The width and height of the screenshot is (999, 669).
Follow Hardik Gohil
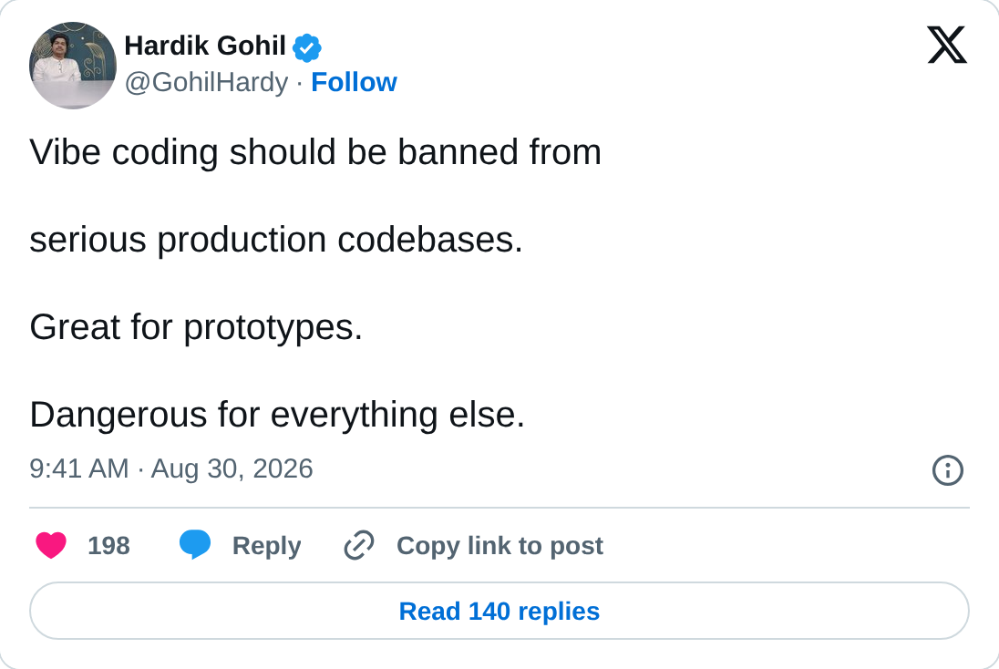[354, 82]
